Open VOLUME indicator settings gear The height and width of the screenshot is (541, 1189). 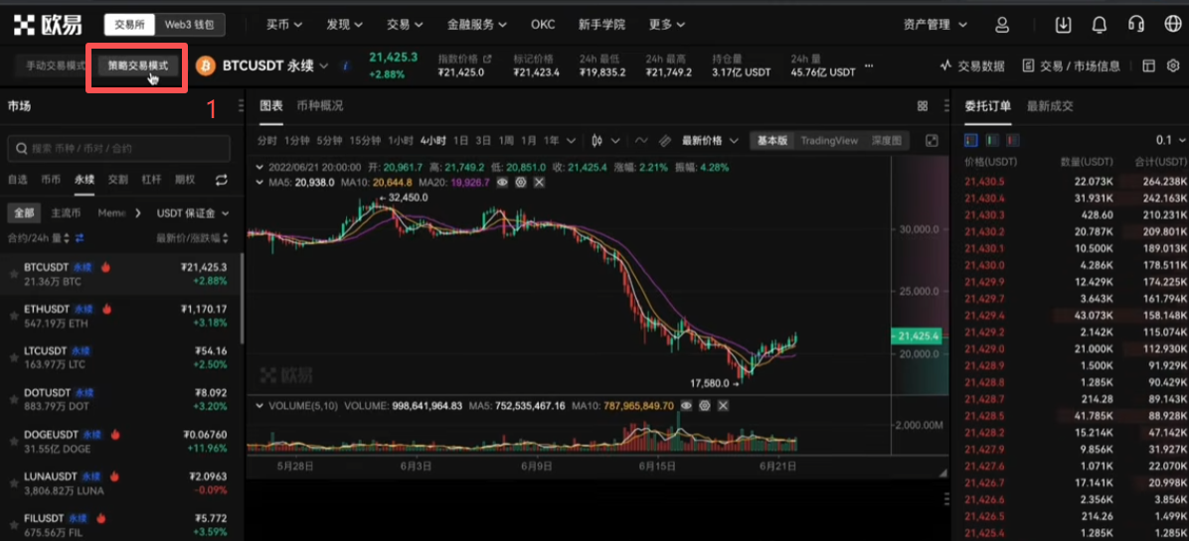pyautogui.click(x=705, y=406)
